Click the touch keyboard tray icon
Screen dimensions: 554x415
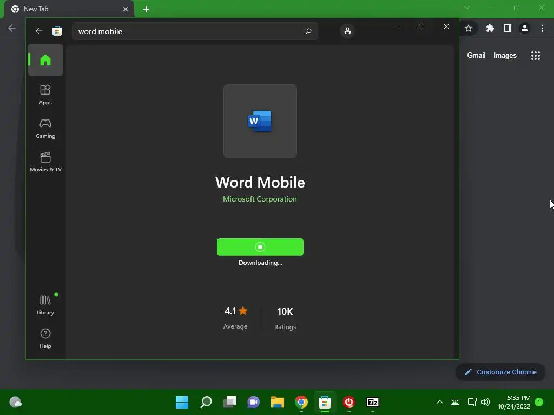tap(455, 402)
